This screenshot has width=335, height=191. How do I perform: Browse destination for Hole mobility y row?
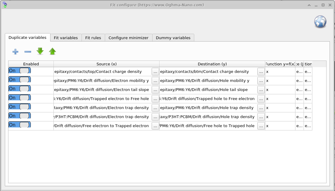pos(260,80)
